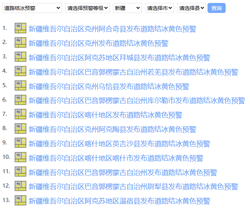250x209 pixels.
Task: Click the icon beside 库尔勒市 alert
Action: [x=20, y=100]
